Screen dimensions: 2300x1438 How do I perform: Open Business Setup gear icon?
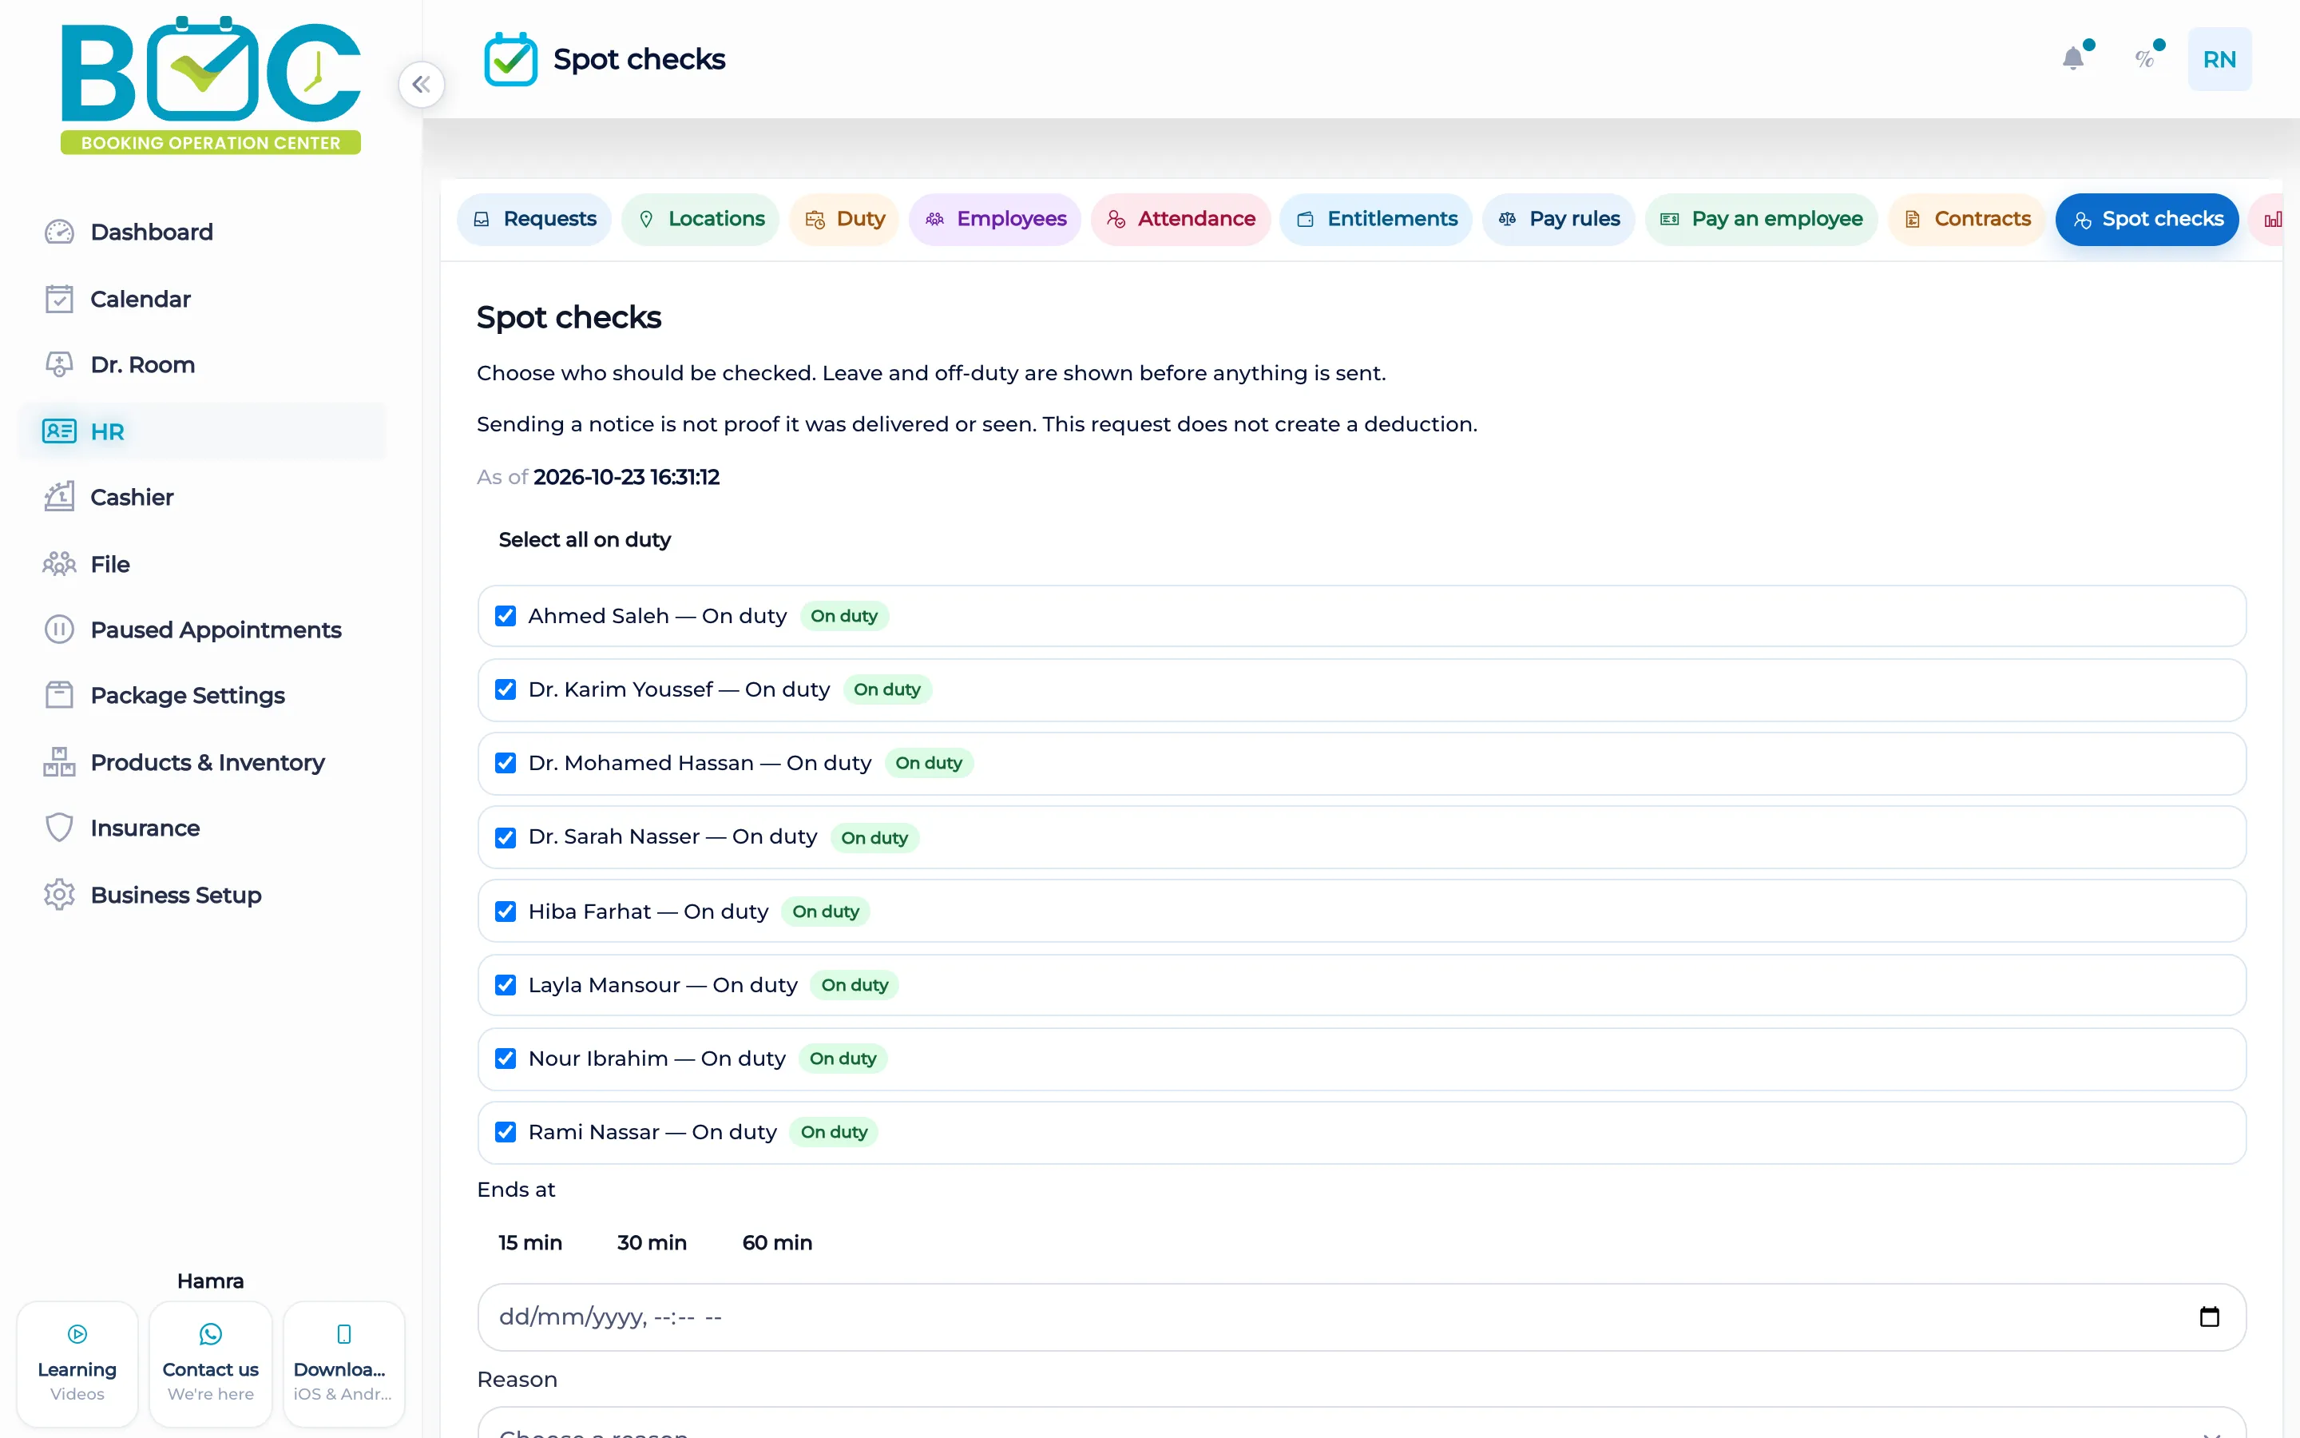[x=59, y=895]
